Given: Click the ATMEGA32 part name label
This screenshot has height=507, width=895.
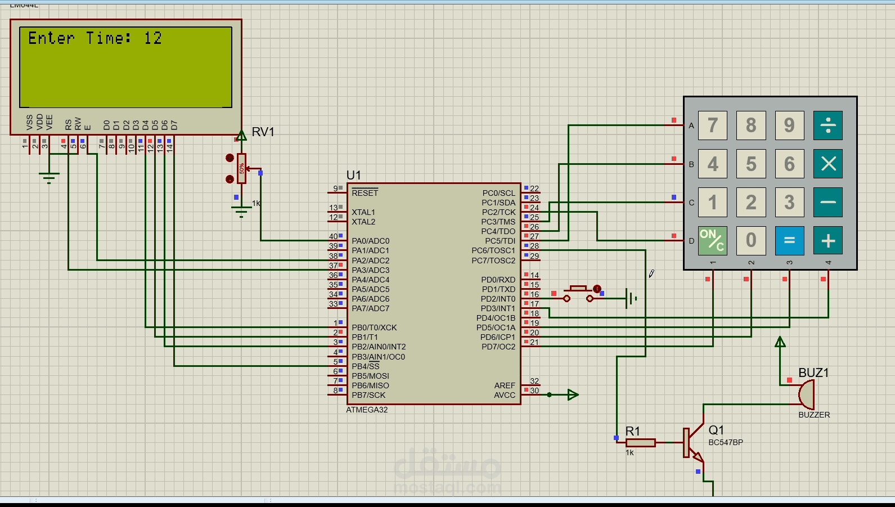Looking at the screenshot, I should 367,410.
